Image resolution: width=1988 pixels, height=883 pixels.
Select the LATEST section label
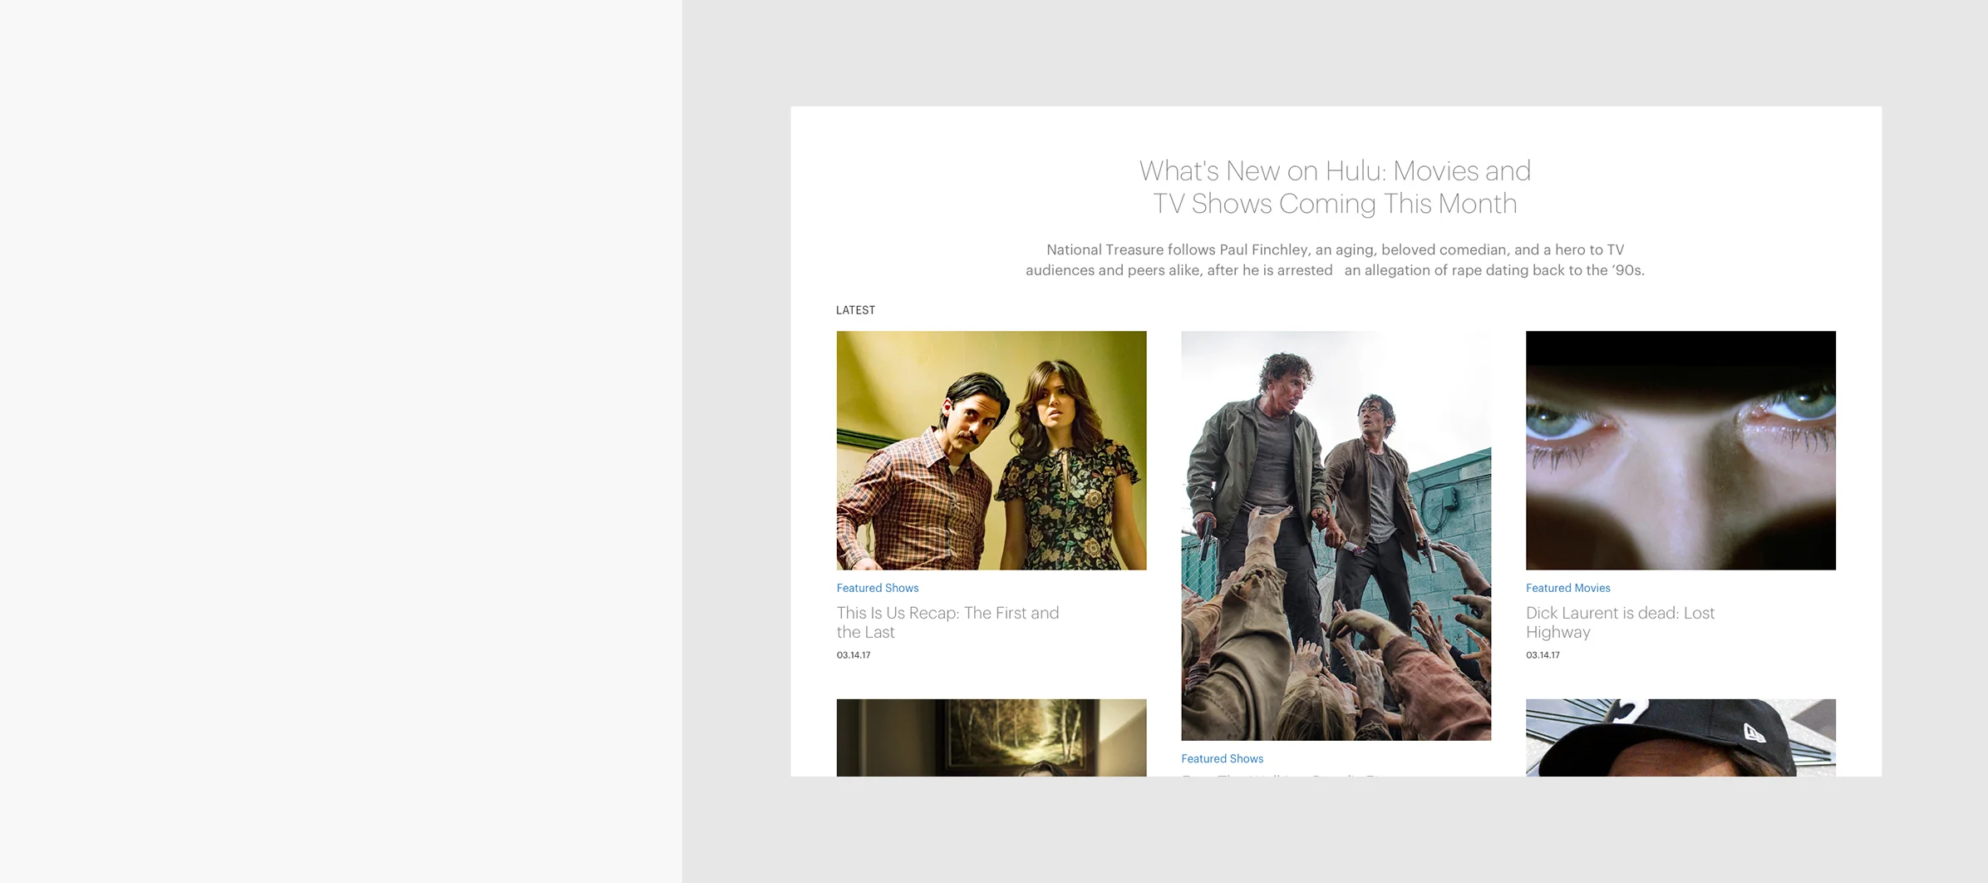coord(855,310)
